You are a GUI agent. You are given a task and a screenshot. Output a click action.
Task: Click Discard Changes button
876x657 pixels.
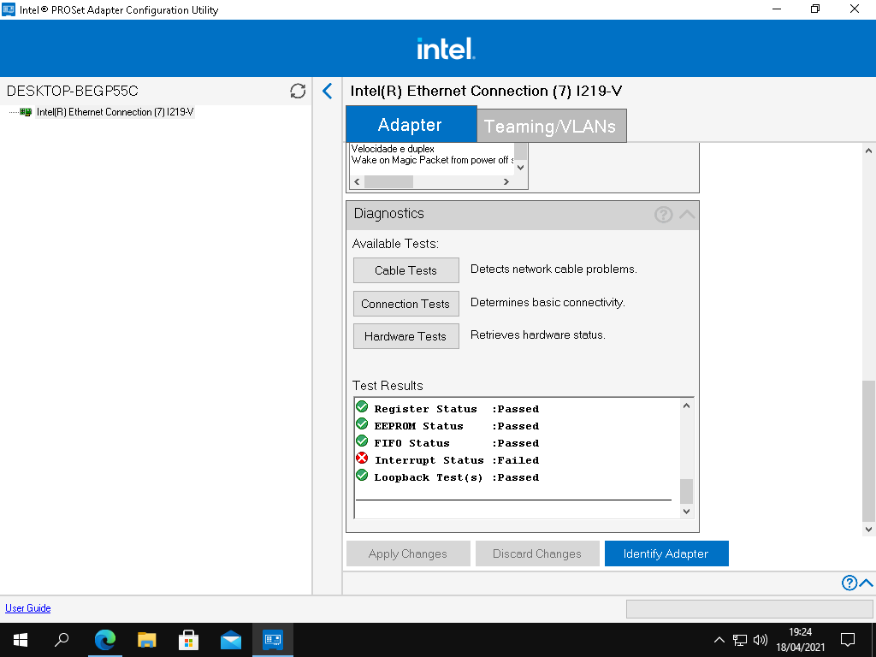537,553
